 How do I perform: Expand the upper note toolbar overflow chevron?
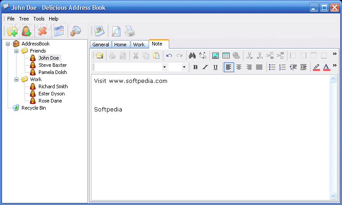334,54
